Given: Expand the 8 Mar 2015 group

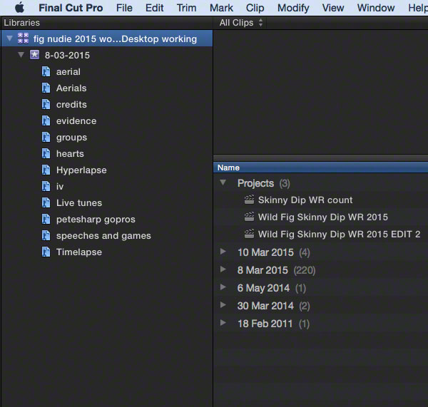Looking at the screenshot, I should click(223, 269).
